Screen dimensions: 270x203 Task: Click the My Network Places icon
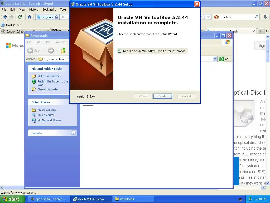pyautogui.click(x=34, y=120)
